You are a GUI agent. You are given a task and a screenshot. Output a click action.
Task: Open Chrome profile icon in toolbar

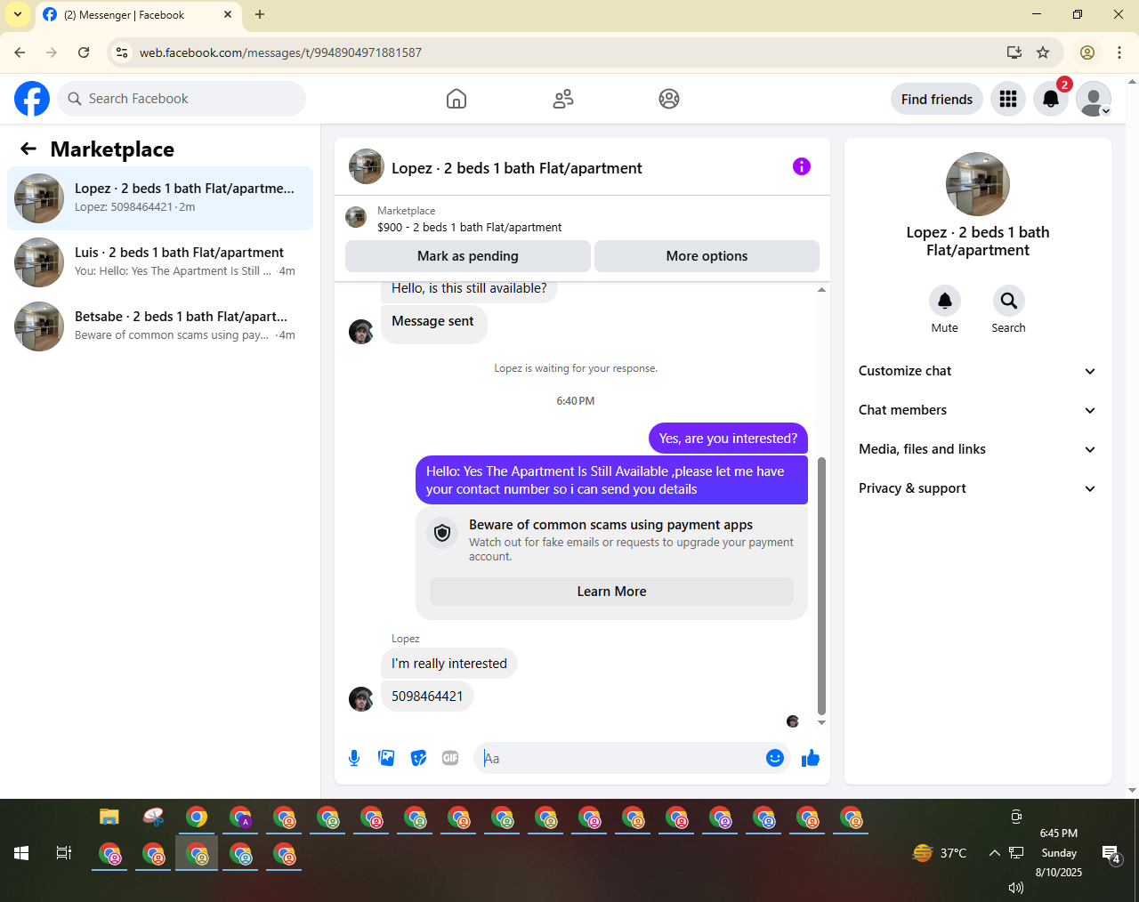point(1087,52)
